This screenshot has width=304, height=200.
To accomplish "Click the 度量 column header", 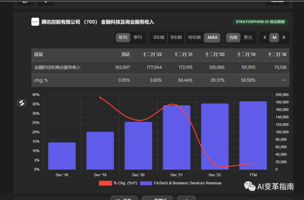I will point(38,54).
